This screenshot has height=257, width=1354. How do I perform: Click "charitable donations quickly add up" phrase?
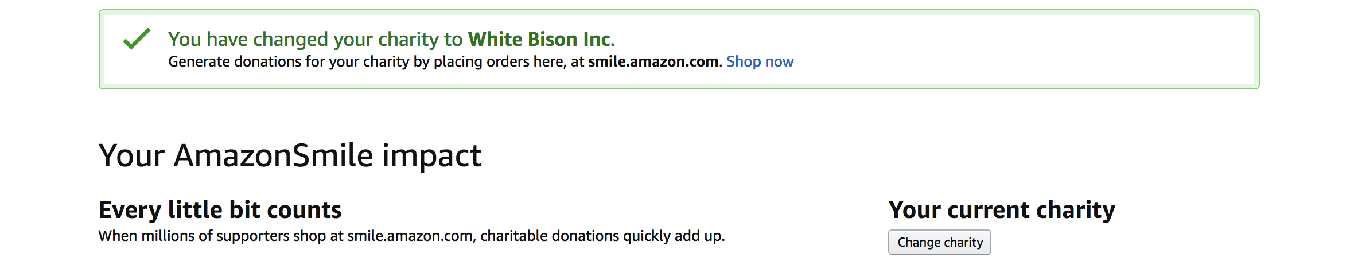click(x=602, y=236)
